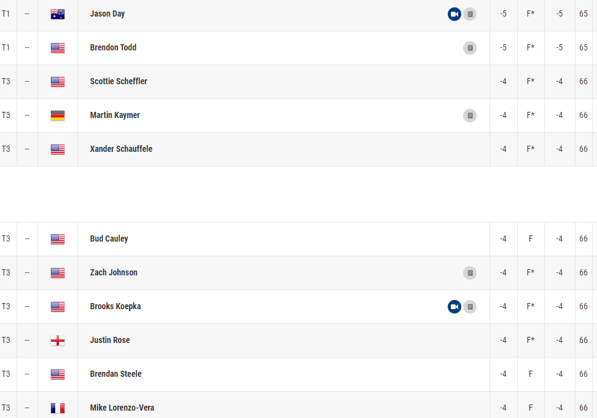Play Jason Day's video highlights
Viewport: 597px width, 418px height.
click(455, 14)
